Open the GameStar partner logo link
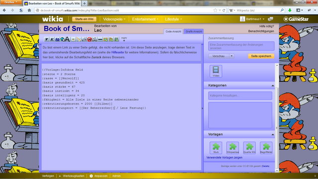Screen dimensions: 318x179 tap(296, 19)
